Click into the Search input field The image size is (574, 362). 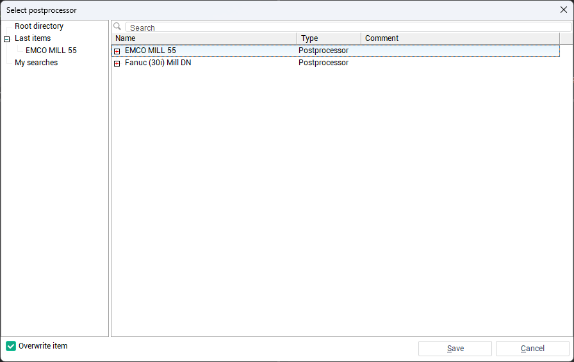346,28
